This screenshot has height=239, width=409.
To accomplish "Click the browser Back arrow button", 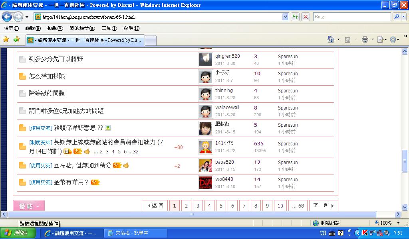I will coord(7,17).
